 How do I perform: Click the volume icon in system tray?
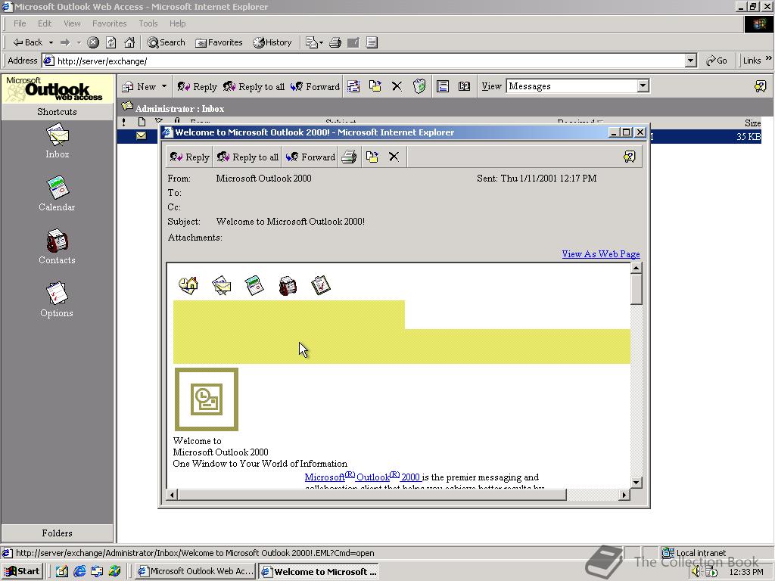[x=696, y=572]
